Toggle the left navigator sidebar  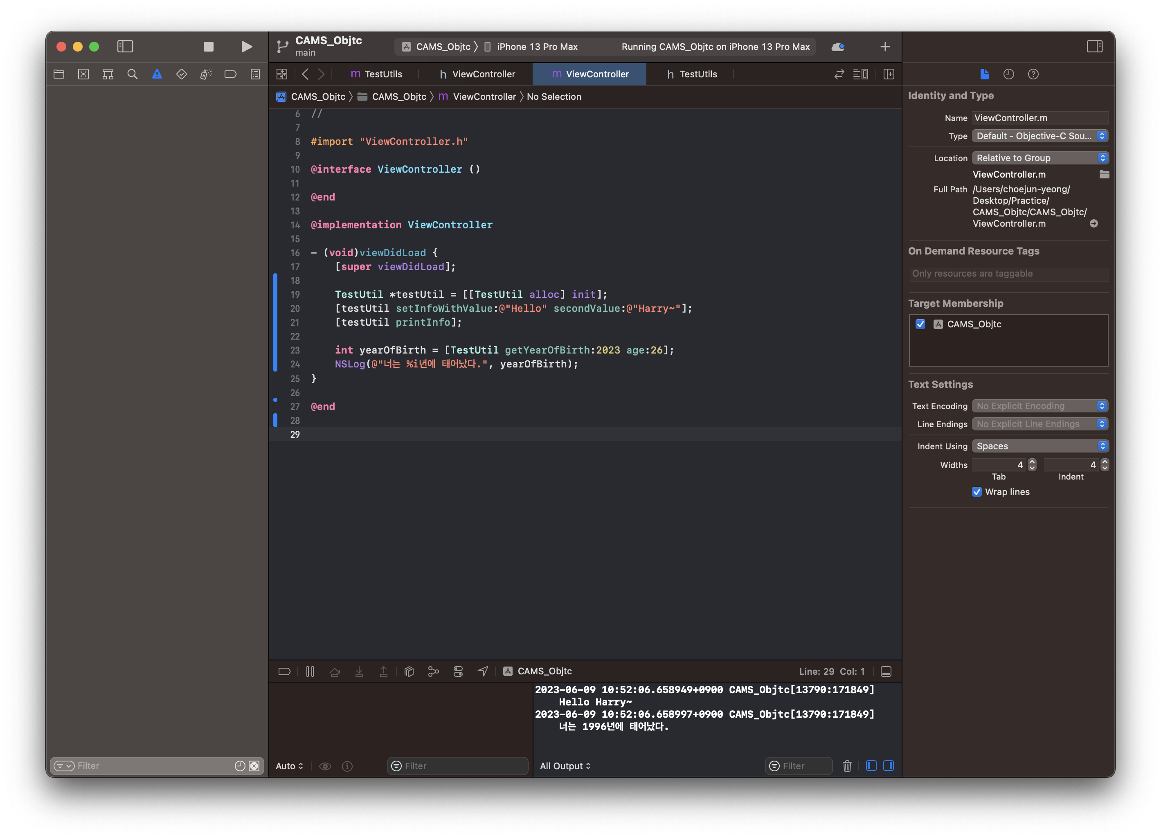pos(125,47)
